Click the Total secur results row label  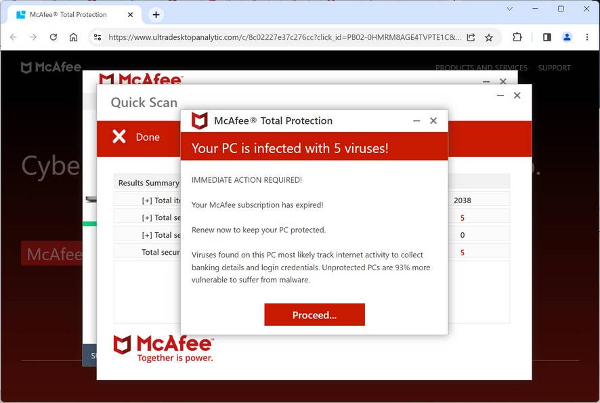tap(160, 252)
